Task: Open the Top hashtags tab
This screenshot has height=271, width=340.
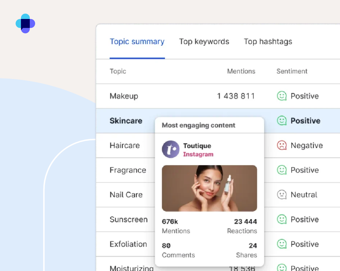Action: (268, 42)
